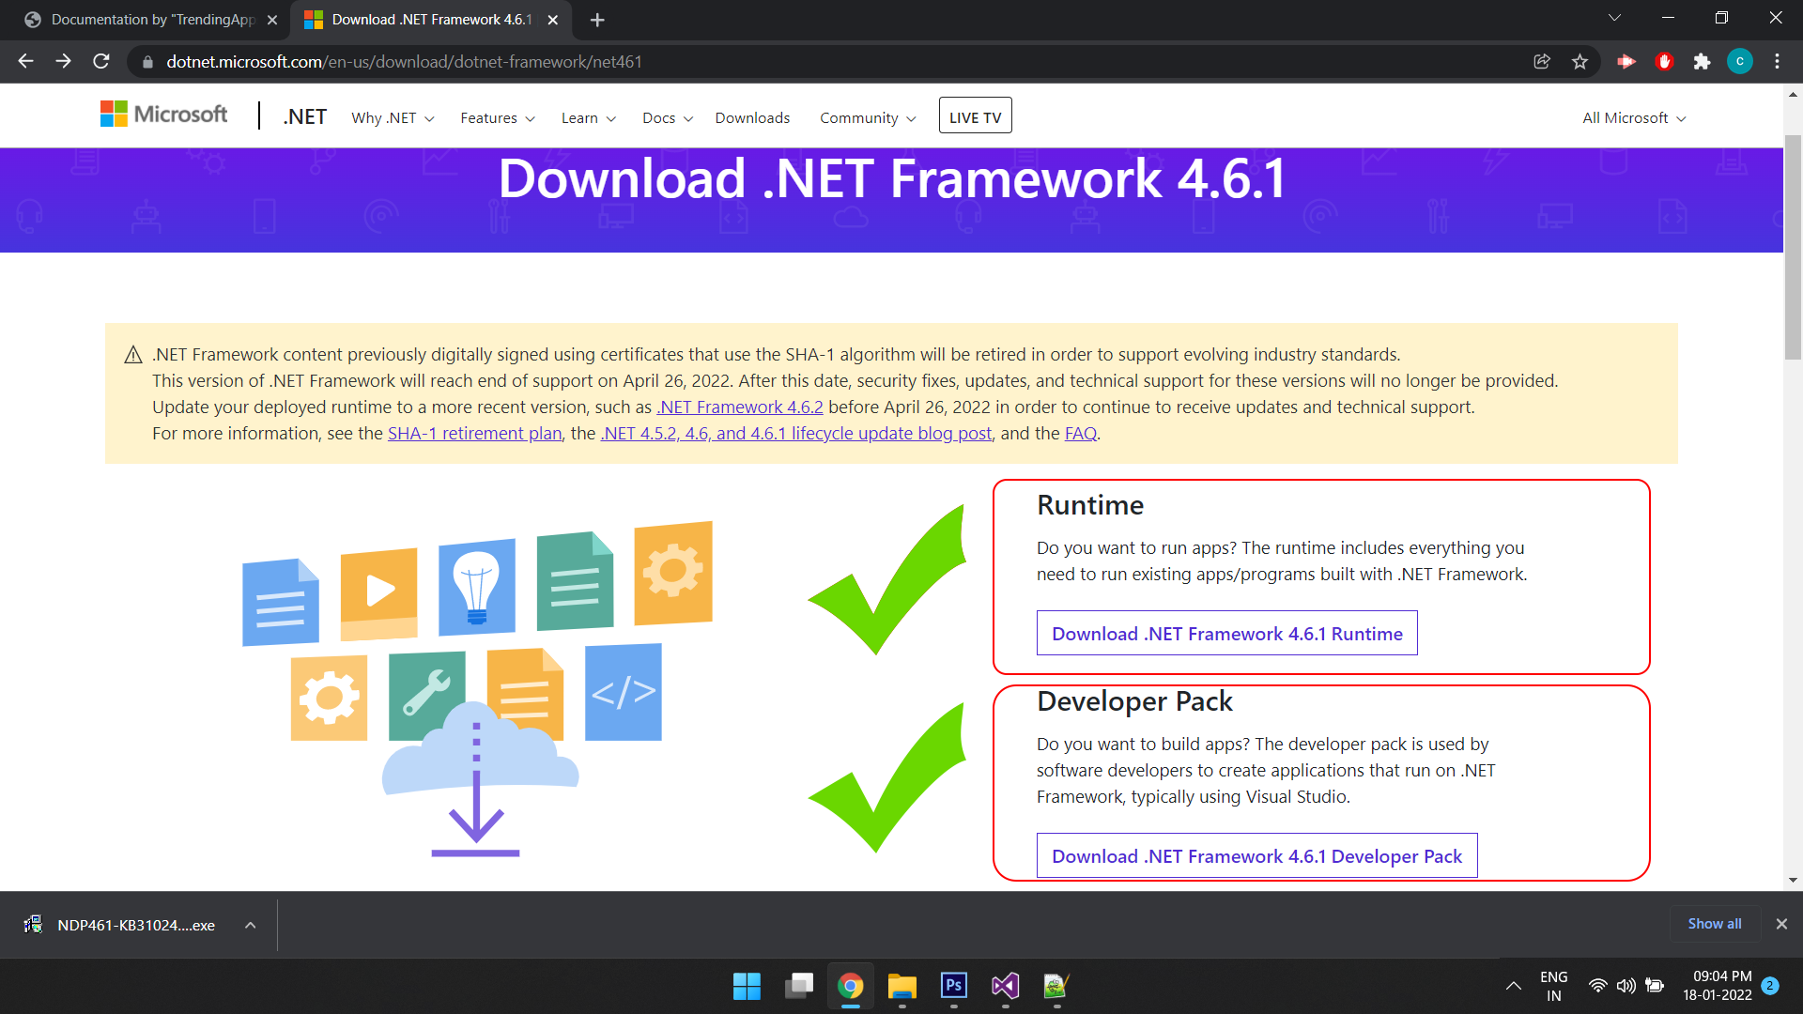Reload the current page
This screenshot has width=1803, height=1014.
point(101,61)
